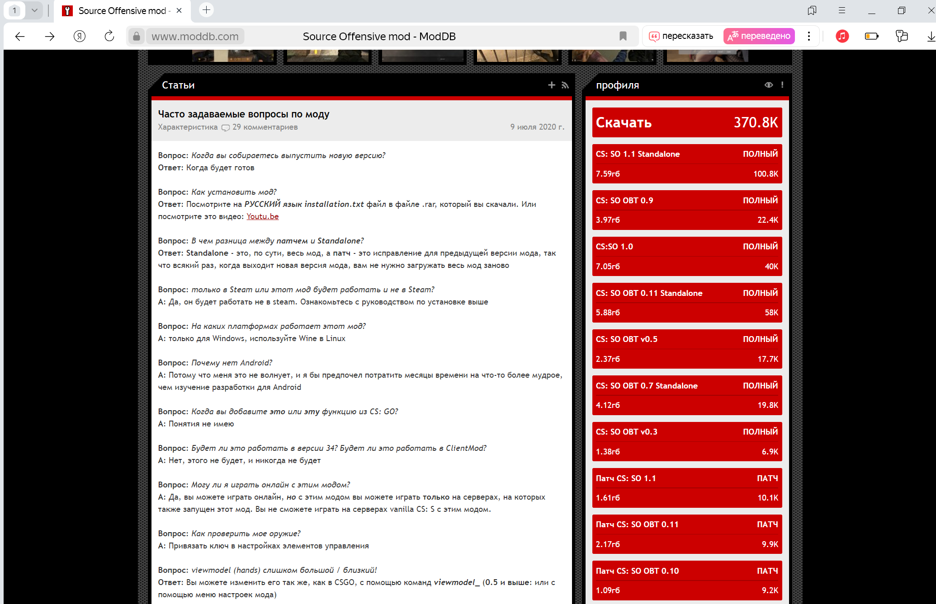Toggle the eye watch icon in профиля
Viewport: 936px width, 604px height.
769,85
